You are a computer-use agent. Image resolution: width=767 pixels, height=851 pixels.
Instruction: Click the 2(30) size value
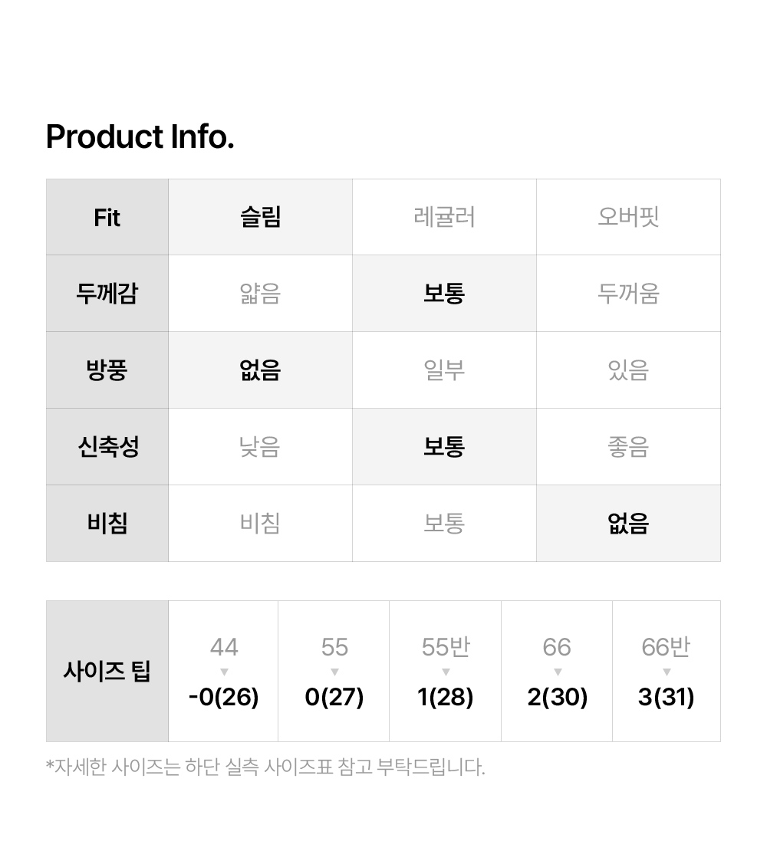[x=558, y=698]
